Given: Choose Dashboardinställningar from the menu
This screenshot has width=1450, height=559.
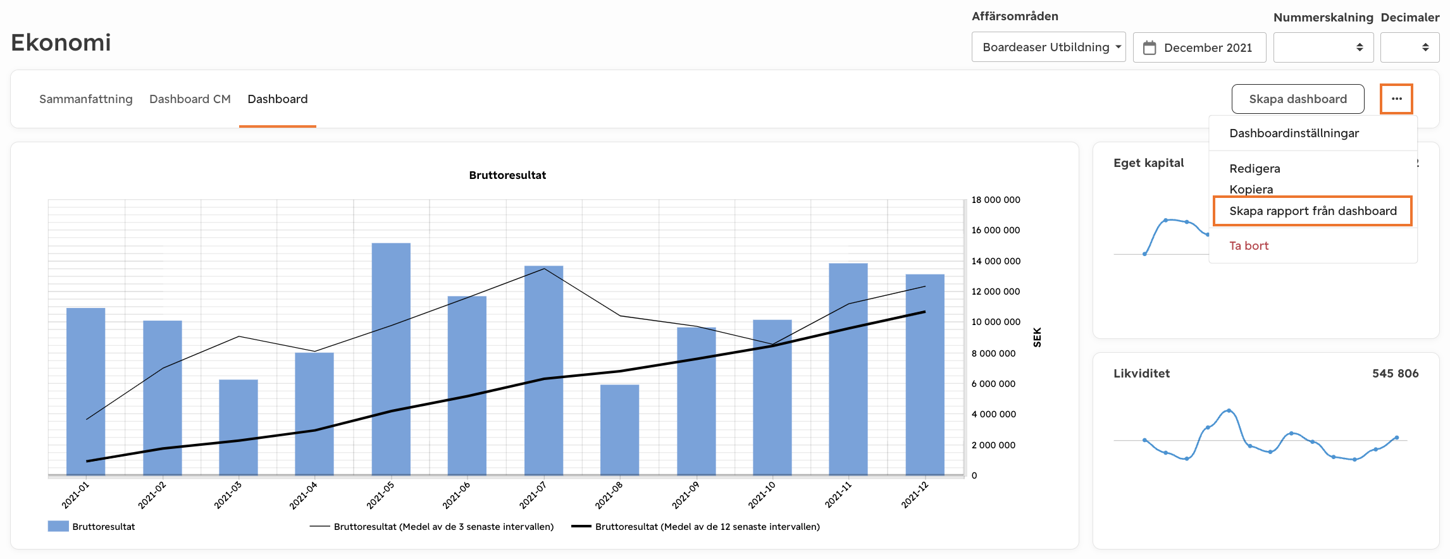Looking at the screenshot, I should 1294,133.
